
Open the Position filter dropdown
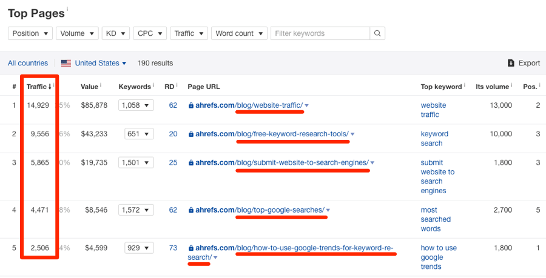[x=30, y=33]
